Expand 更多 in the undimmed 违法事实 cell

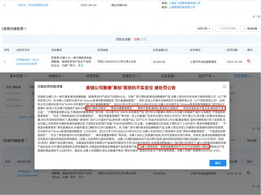tap(81, 65)
